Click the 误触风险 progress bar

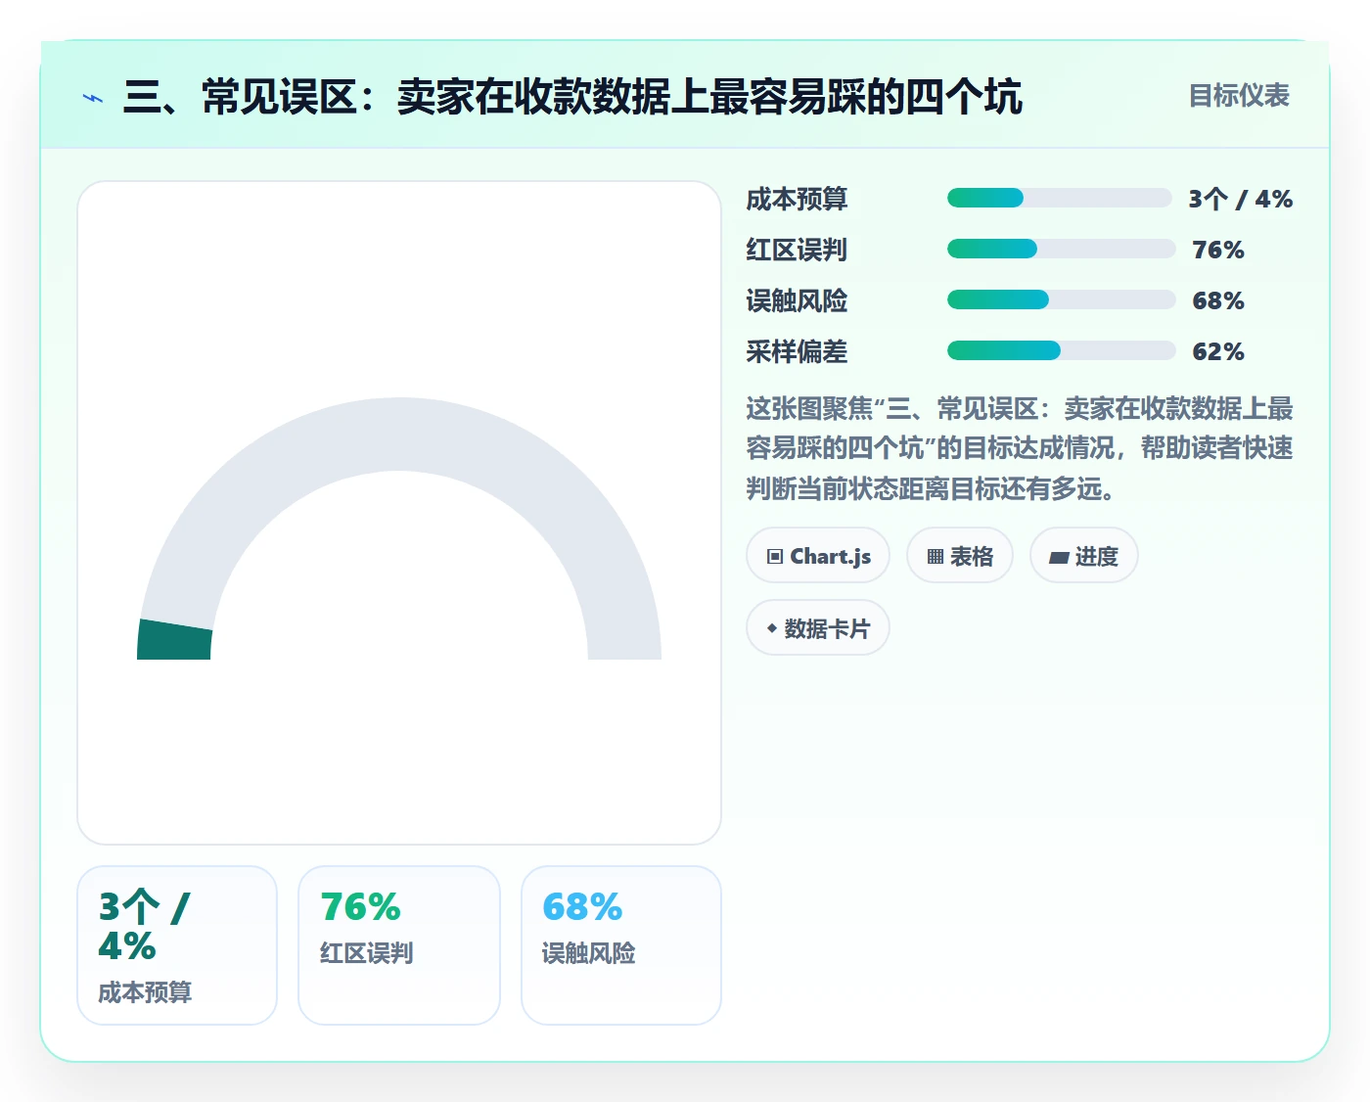1062,299
